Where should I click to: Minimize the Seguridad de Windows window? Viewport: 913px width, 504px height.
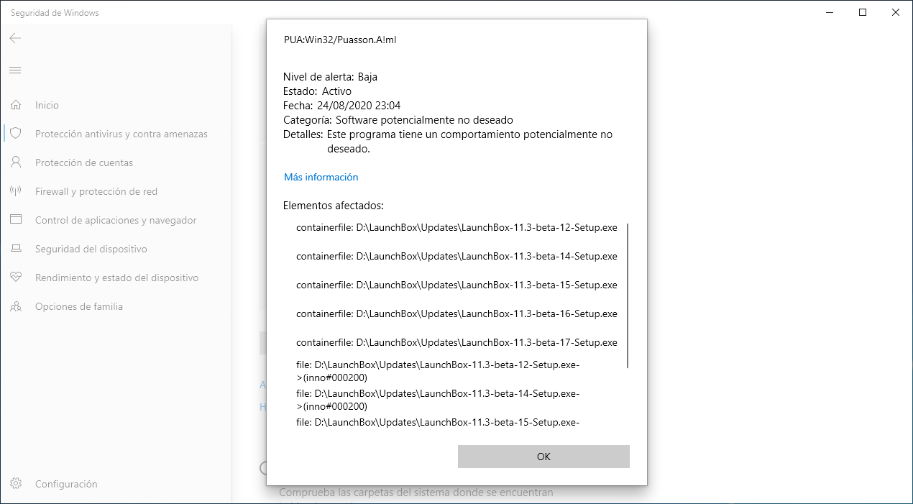point(829,12)
